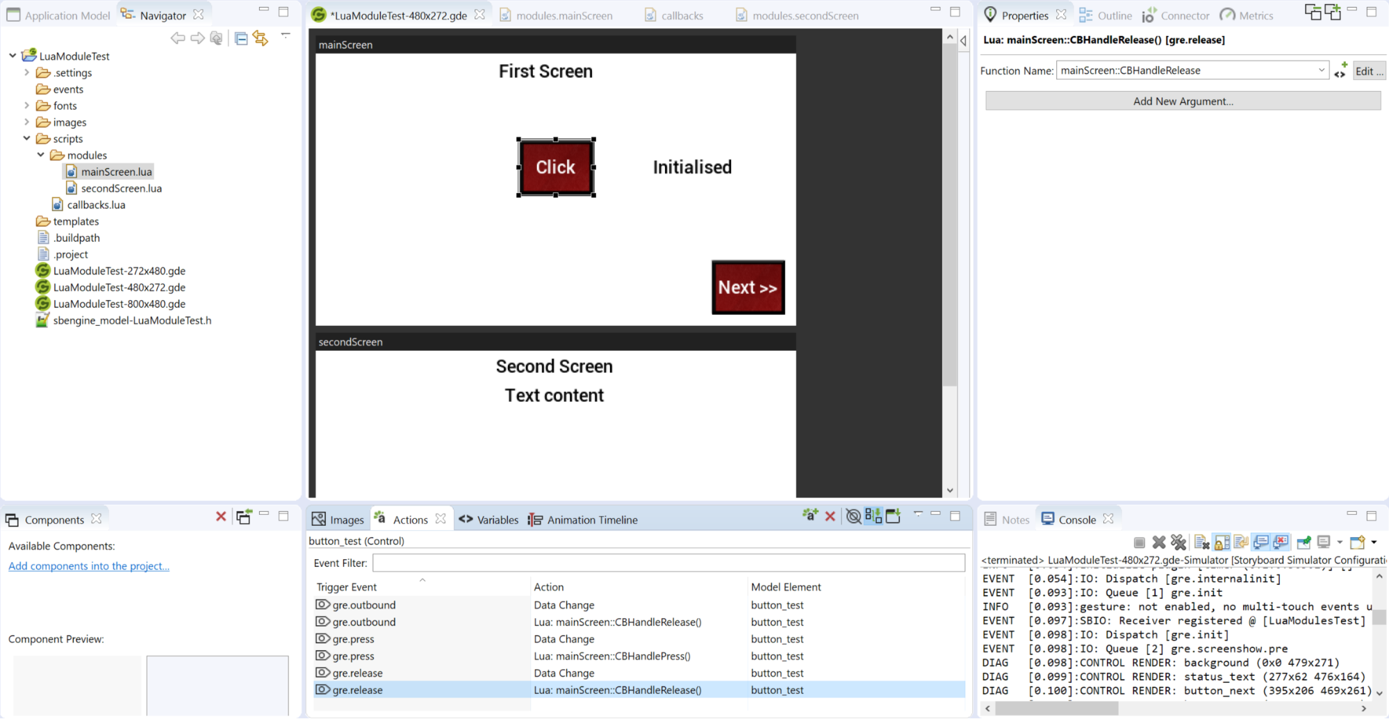
Task: Collapse the scripts folder
Action: (27, 138)
